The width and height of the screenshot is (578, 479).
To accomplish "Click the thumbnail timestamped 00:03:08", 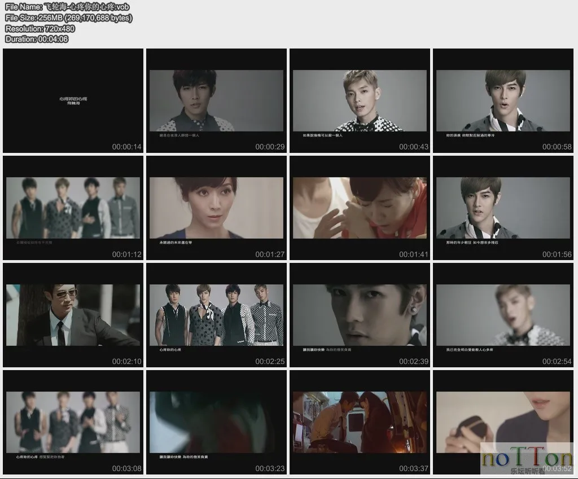I will 73,422.
